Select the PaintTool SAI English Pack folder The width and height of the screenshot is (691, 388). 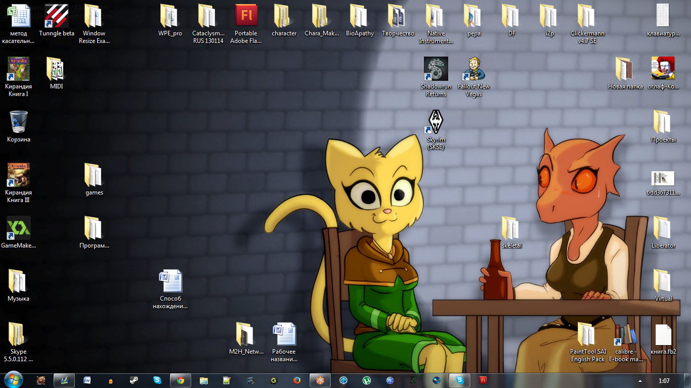(588, 342)
